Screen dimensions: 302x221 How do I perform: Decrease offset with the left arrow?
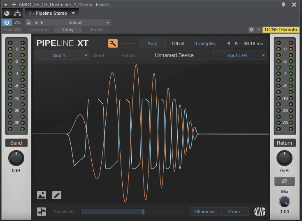pyautogui.click(x=228, y=43)
